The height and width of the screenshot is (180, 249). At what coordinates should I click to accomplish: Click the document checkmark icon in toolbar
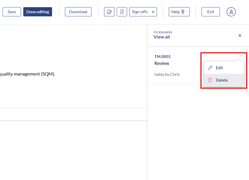[122, 12]
